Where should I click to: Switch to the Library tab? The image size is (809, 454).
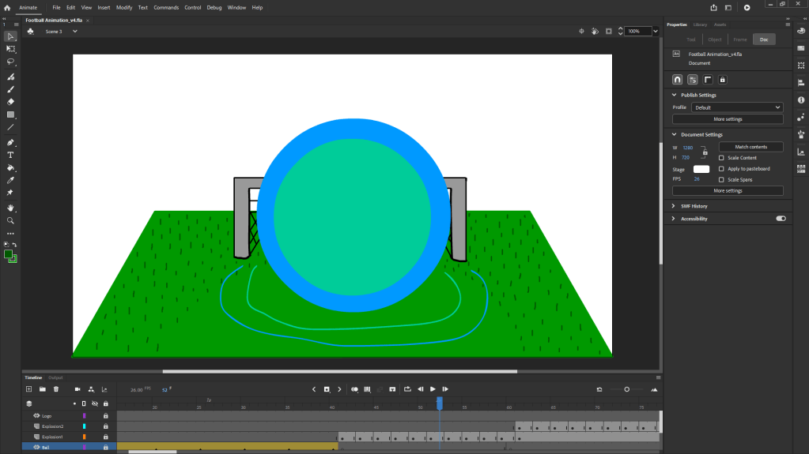tap(701, 24)
